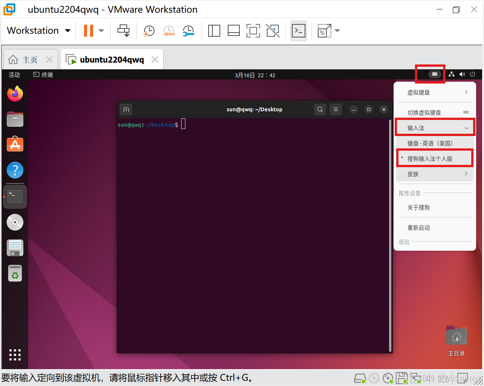
Task: Click the 终端 app menu in top bar
Action: 43,75
